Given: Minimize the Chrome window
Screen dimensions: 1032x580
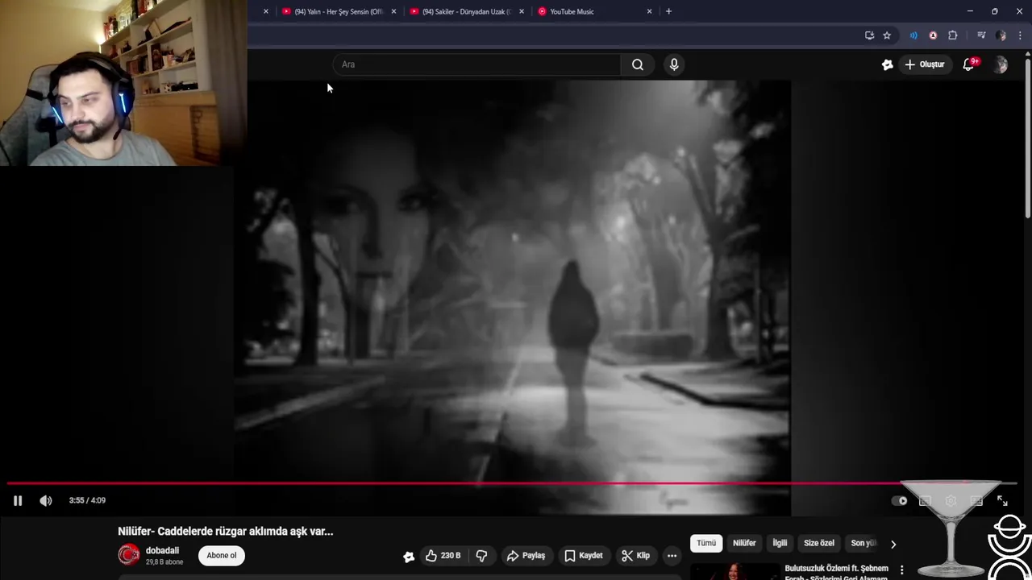Looking at the screenshot, I should 970,11.
